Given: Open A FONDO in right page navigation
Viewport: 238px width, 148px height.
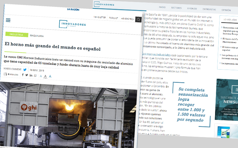Looking at the screenshot, I should (x=192, y=9).
